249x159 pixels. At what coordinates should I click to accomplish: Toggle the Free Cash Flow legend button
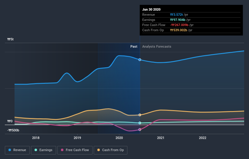(75, 150)
